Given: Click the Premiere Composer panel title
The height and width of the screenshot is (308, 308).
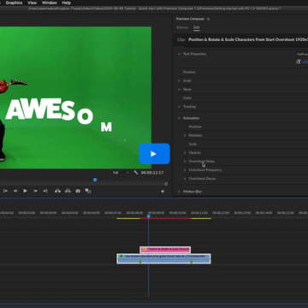Looking at the screenshot, I should pyautogui.click(x=190, y=19).
